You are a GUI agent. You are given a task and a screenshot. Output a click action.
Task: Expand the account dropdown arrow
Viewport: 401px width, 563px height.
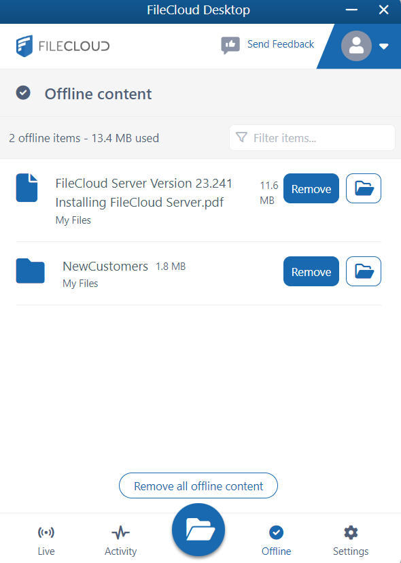tap(383, 46)
